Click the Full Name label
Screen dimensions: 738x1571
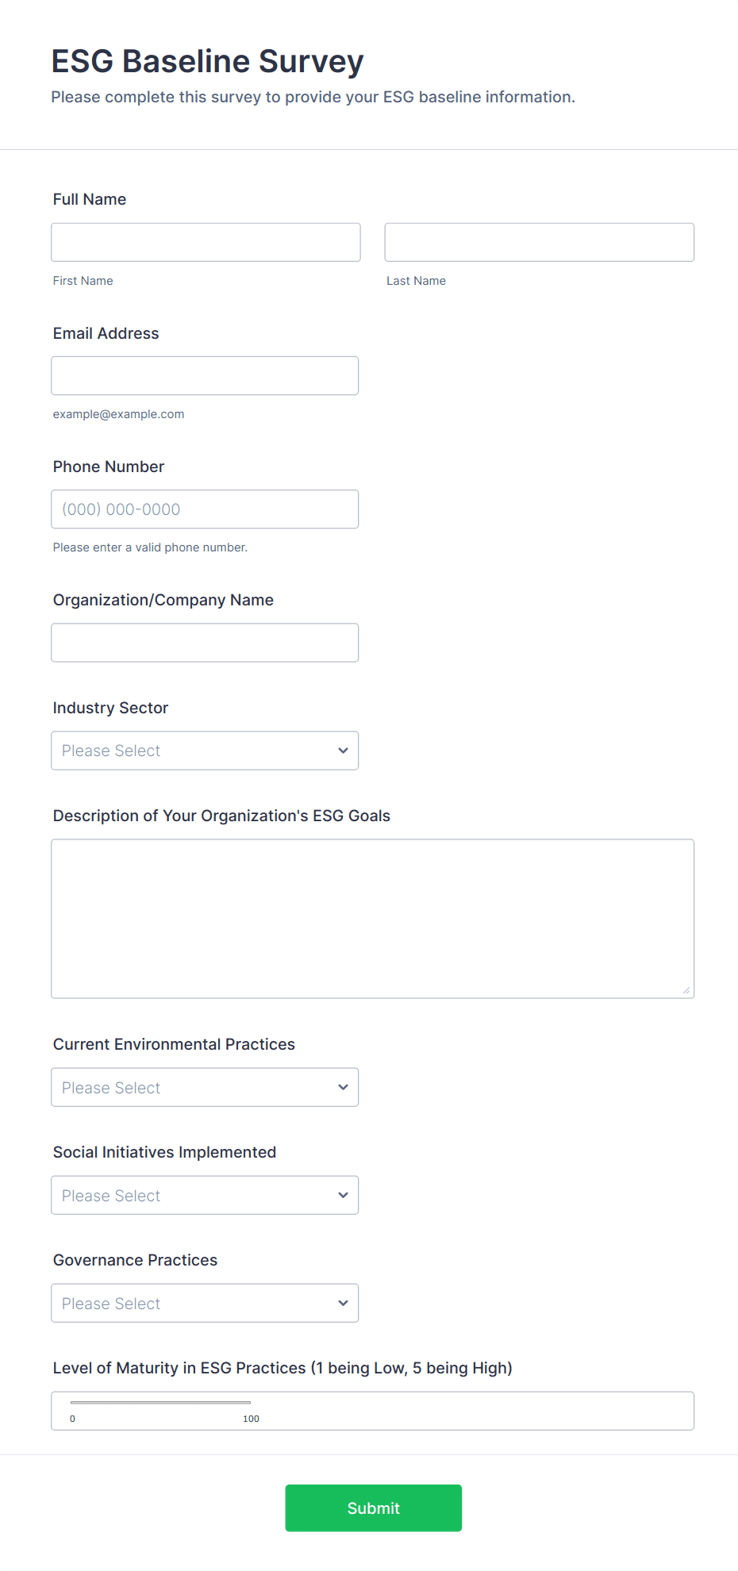coord(90,199)
